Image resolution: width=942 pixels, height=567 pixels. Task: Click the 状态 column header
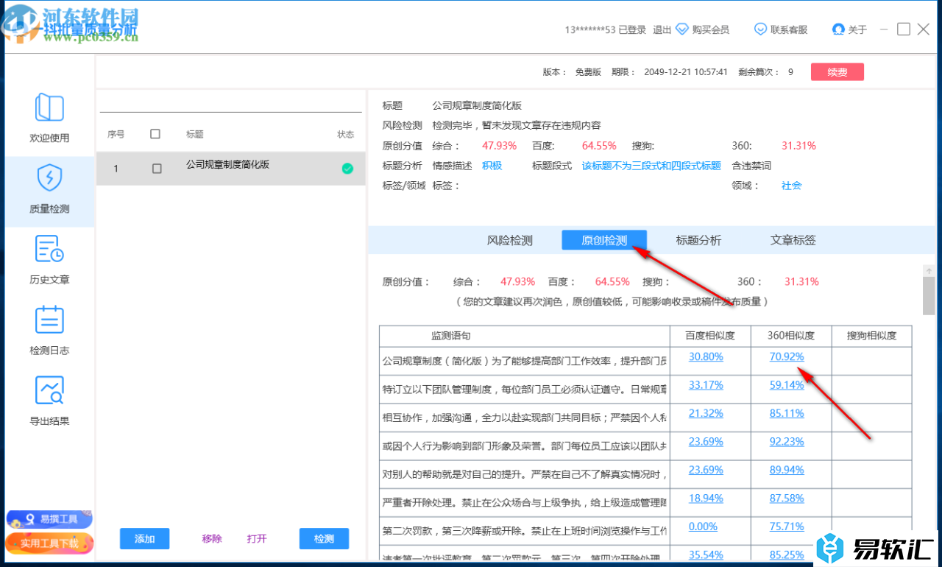346,134
